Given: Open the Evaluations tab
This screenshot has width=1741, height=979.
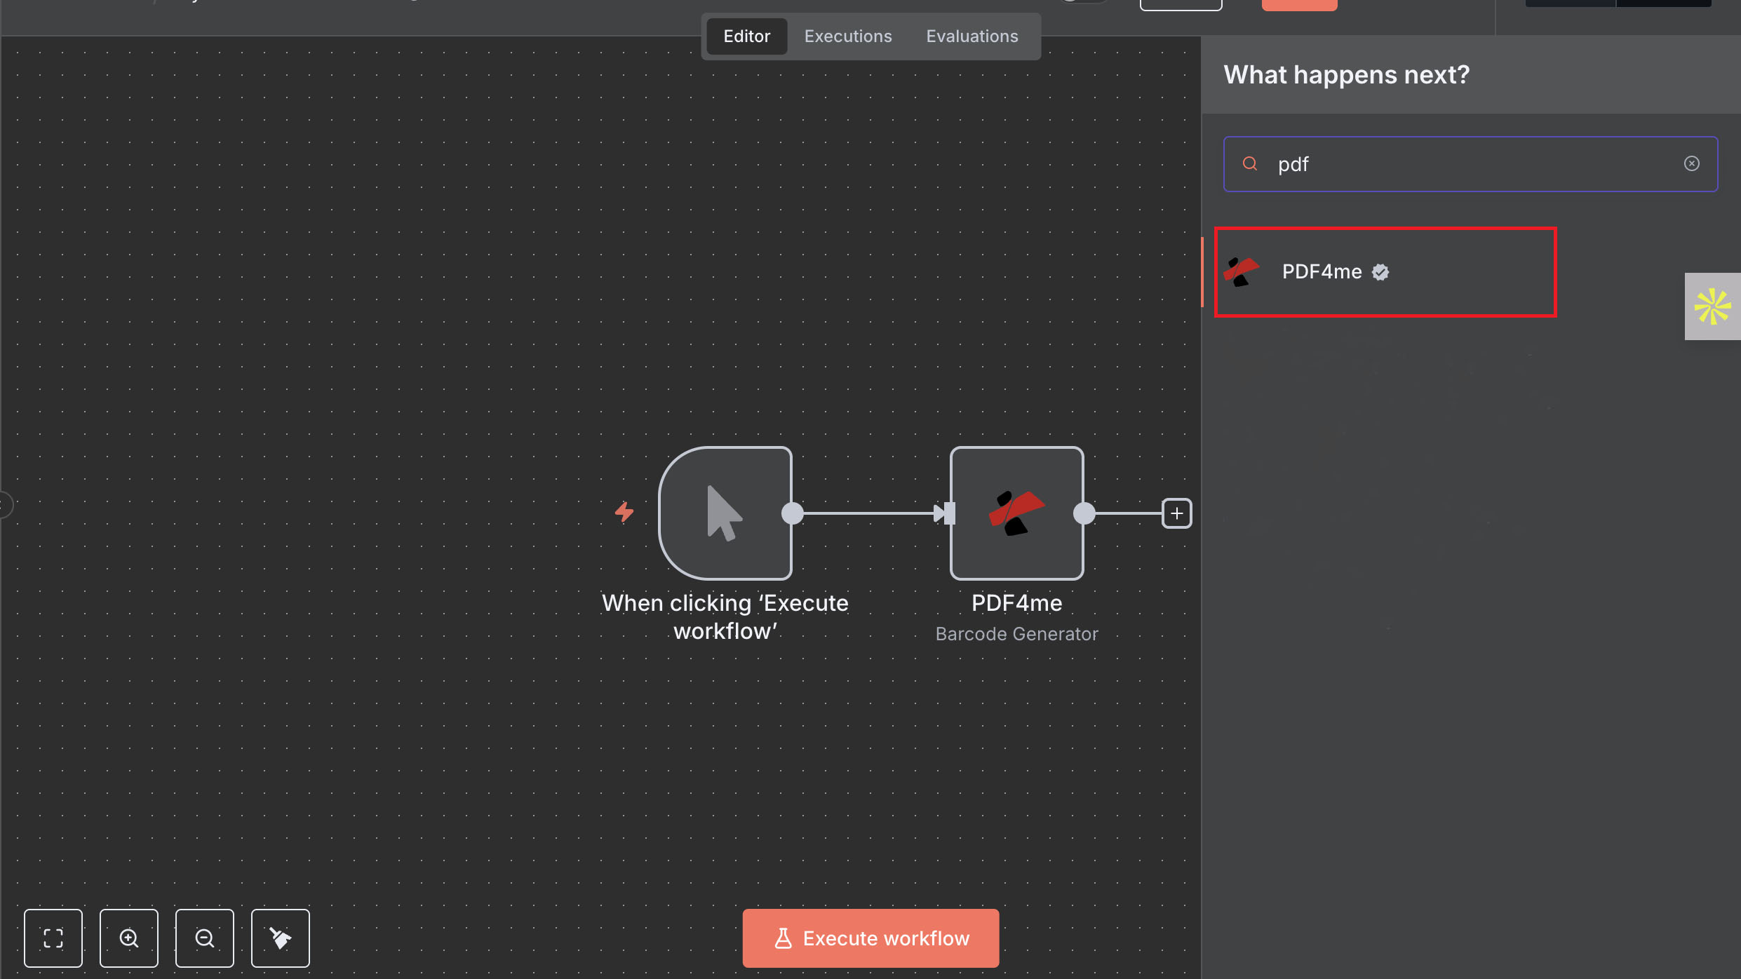Looking at the screenshot, I should (x=972, y=36).
